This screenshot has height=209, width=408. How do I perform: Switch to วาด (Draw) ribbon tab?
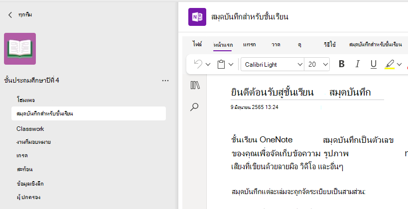[x=275, y=44]
